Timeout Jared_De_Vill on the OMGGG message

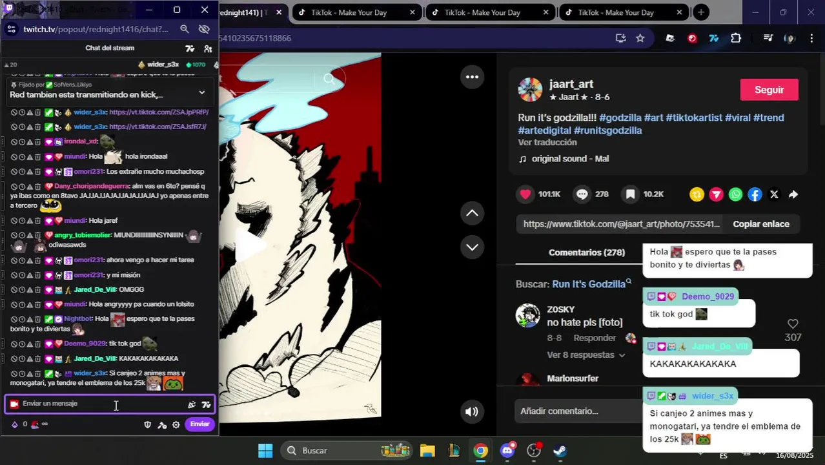tap(21, 289)
